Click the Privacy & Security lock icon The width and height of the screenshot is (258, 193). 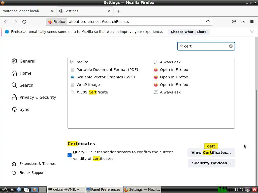14,97
